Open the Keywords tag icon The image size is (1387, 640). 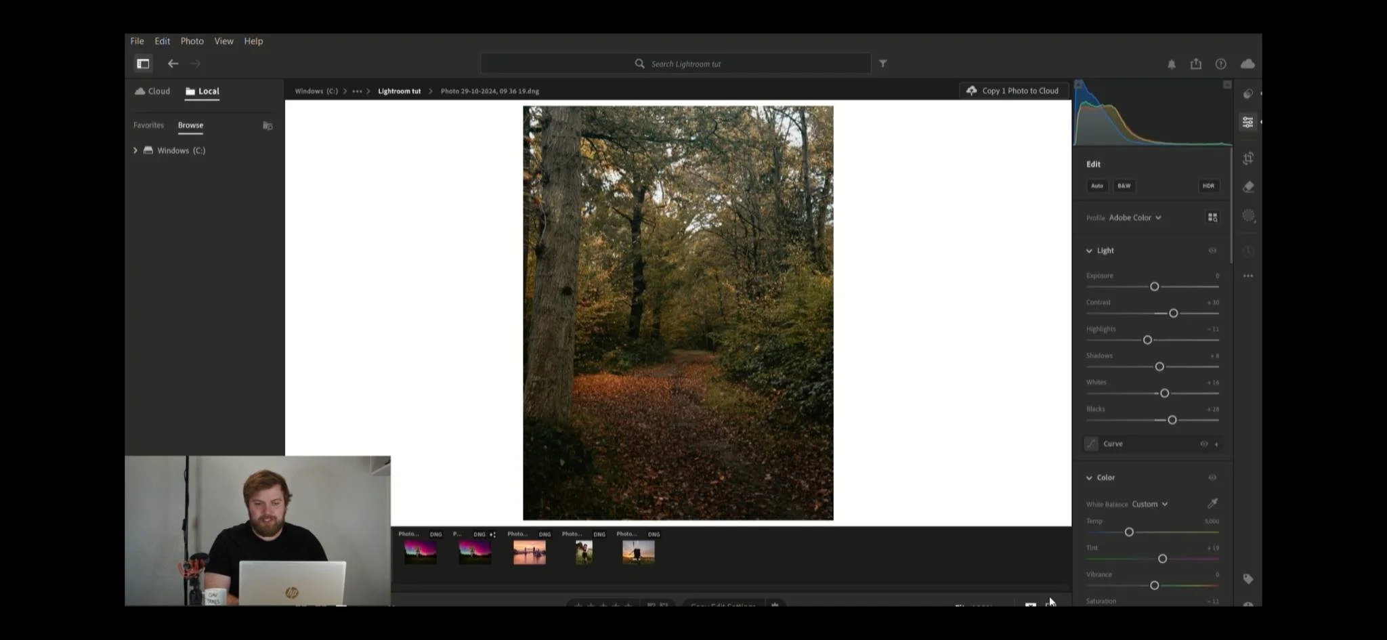pyautogui.click(x=1248, y=579)
